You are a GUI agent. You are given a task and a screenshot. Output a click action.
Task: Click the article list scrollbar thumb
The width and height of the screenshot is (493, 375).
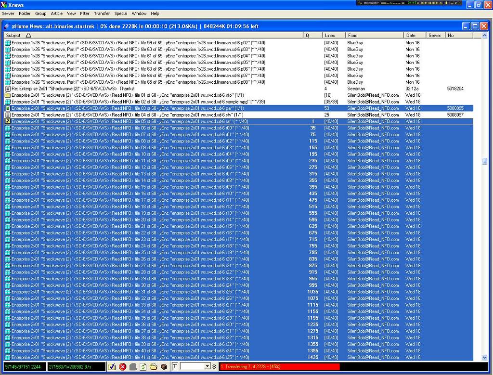tap(484, 161)
